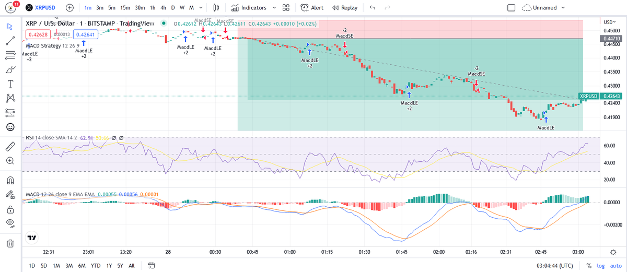Remove drawings with trash icon
Viewport: 627px width, 272px height.
click(x=10, y=243)
